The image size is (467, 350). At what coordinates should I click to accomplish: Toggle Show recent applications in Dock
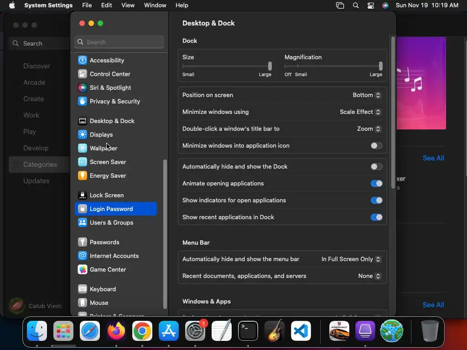(x=376, y=217)
